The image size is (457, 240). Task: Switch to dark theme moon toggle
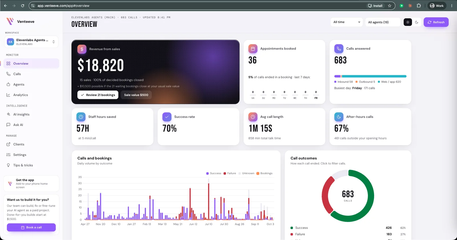click(x=417, y=22)
